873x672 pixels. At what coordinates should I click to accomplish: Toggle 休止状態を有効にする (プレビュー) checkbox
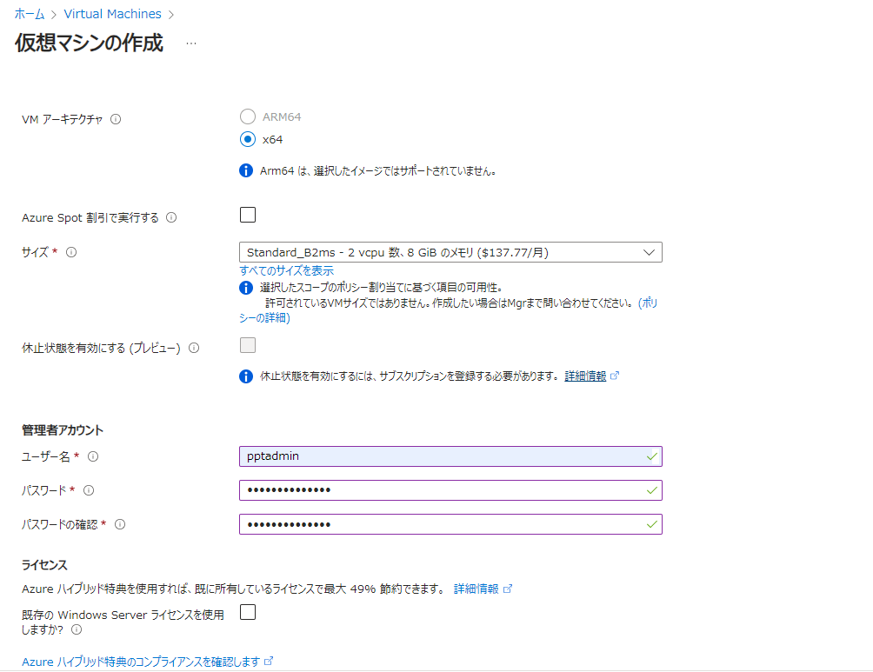pyautogui.click(x=248, y=345)
